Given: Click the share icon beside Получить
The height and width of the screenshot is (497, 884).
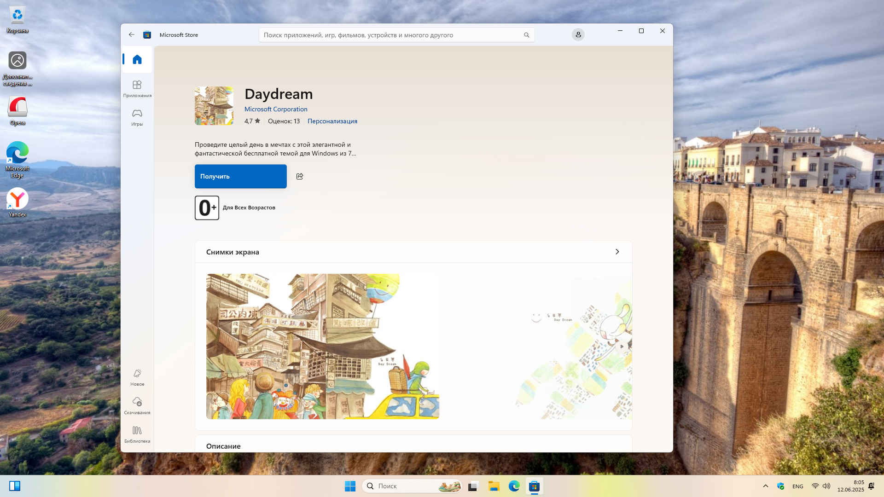Looking at the screenshot, I should tap(300, 176).
